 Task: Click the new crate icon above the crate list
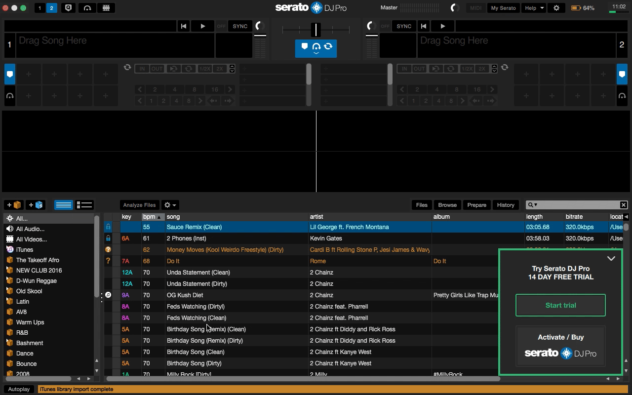coord(13,204)
